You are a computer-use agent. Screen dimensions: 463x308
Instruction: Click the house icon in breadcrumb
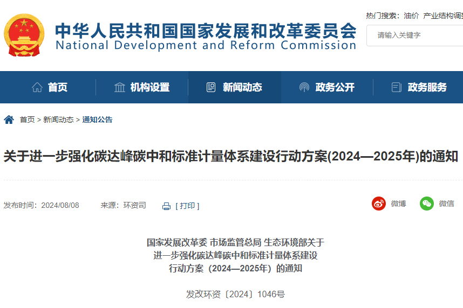tap(9, 120)
